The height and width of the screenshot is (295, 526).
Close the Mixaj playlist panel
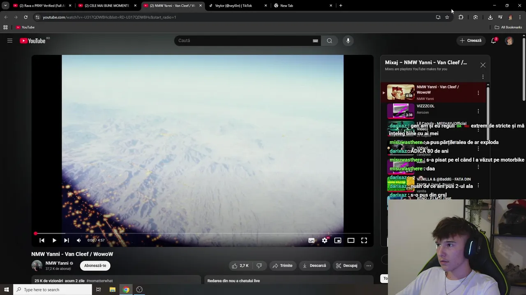[483, 65]
